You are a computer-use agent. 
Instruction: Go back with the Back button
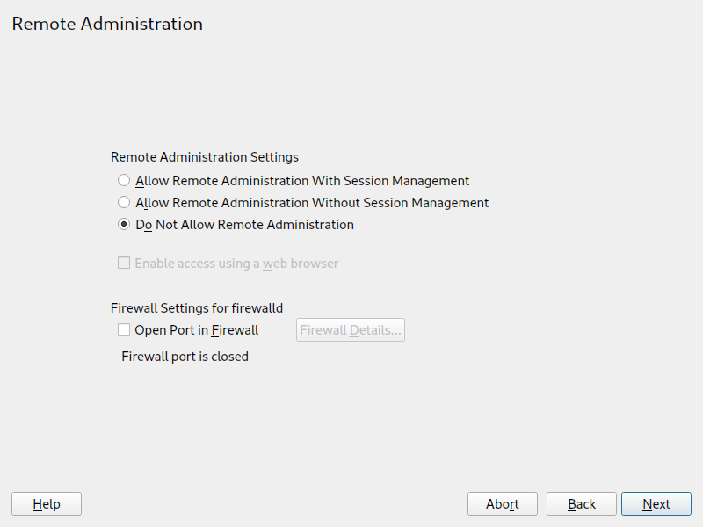(581, 503)
